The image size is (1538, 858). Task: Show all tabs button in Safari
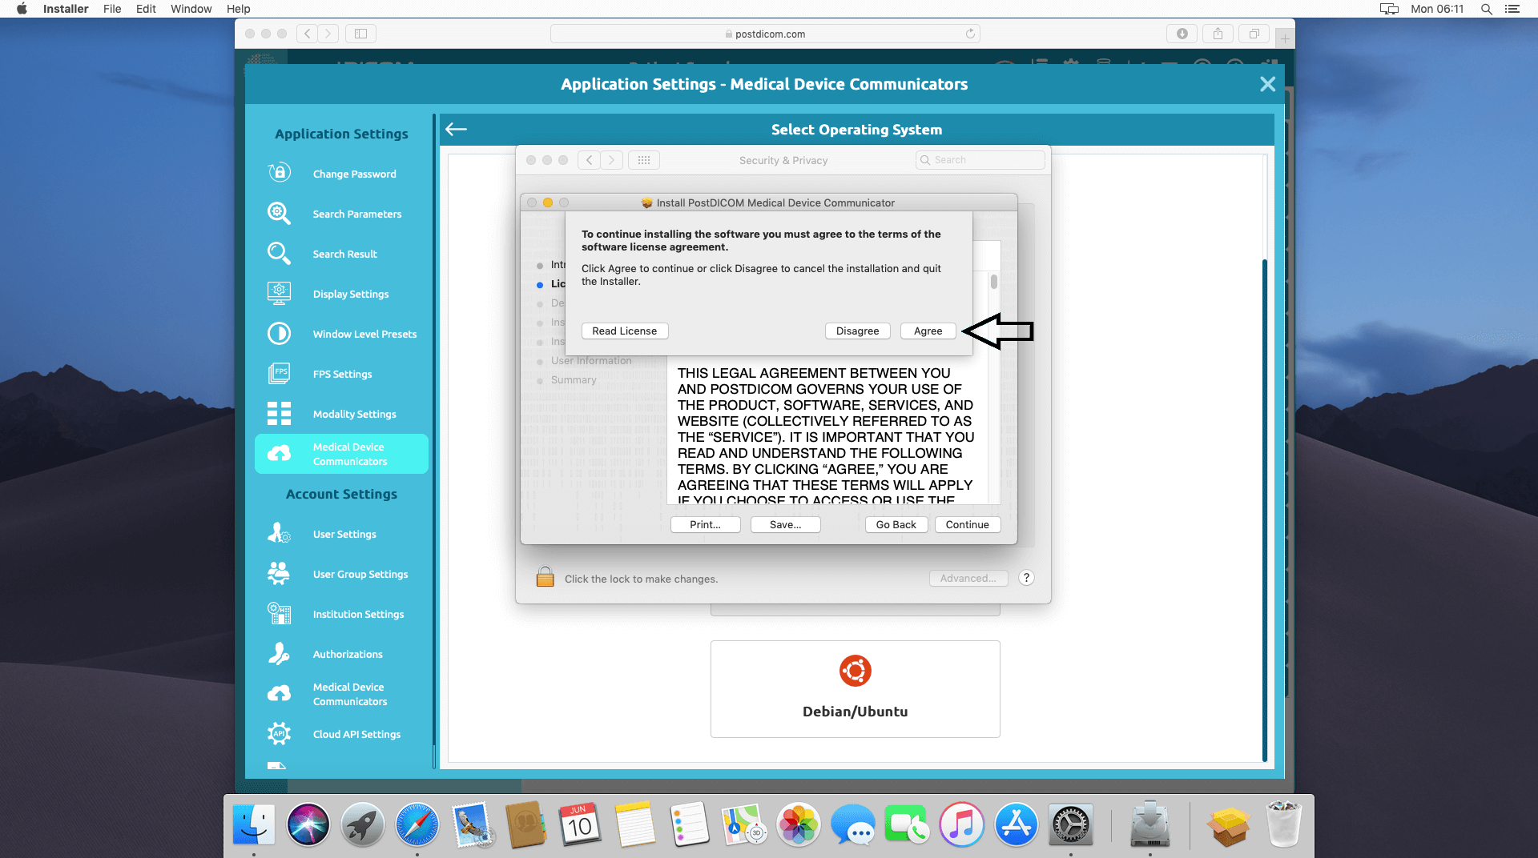1254,34
